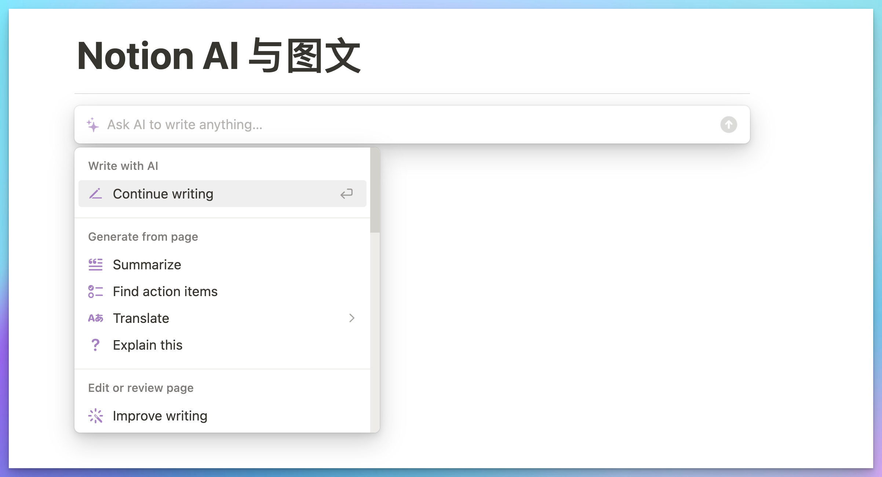This screenshot has height=477, width=882.
Task: Select Find action items option
Action: click(x=222, y=291)
